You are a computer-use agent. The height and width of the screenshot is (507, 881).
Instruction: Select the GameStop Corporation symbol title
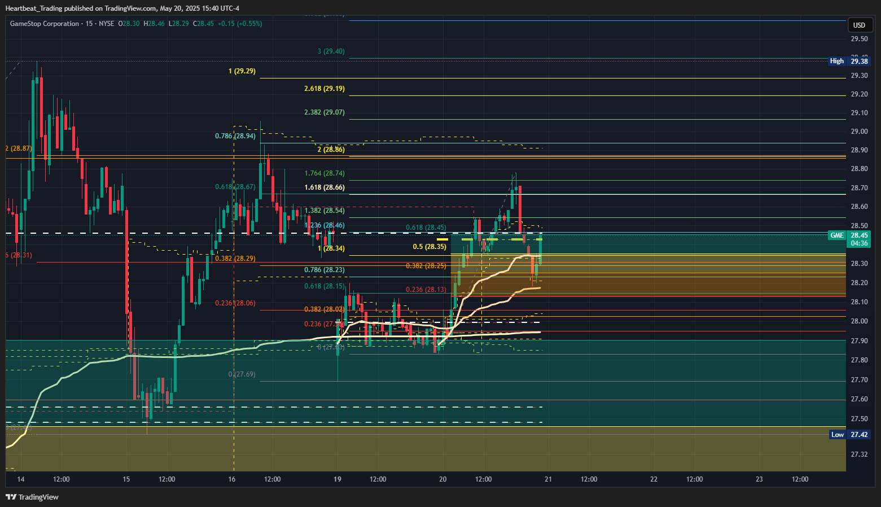[x=45, y=24]
